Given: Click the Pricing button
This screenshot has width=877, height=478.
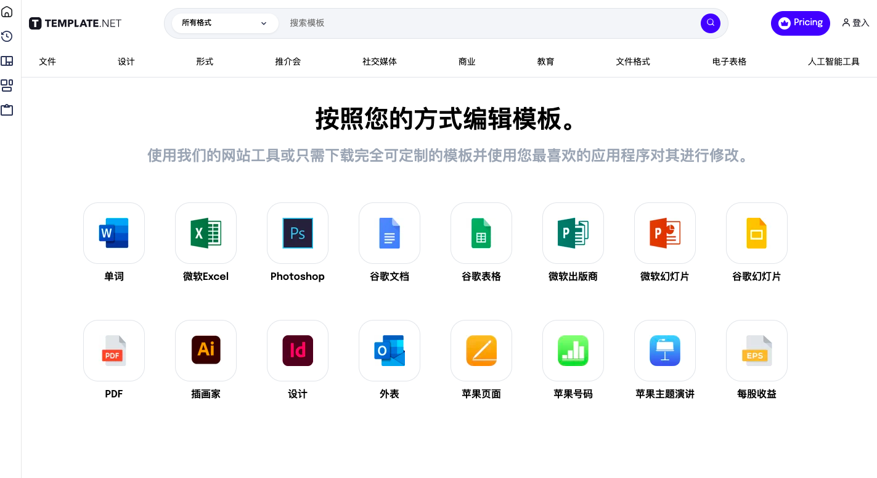Looking at the screenshot, I should point(800,23).
